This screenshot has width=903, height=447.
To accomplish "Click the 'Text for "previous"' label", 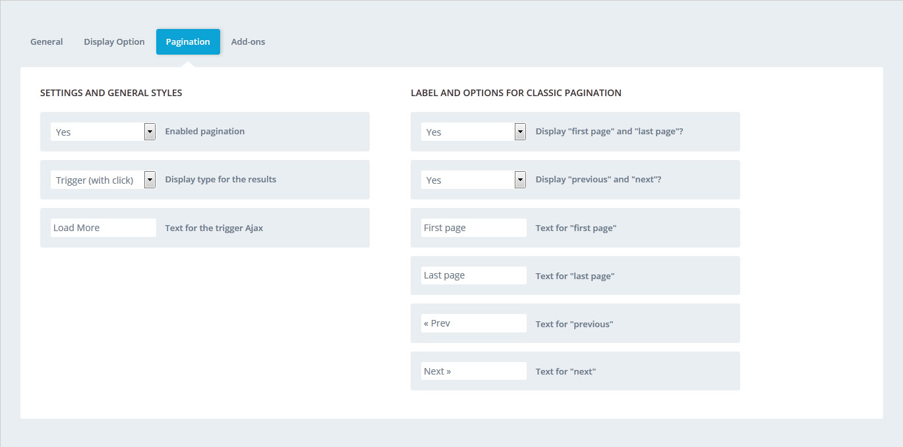I will click(574, 324).
